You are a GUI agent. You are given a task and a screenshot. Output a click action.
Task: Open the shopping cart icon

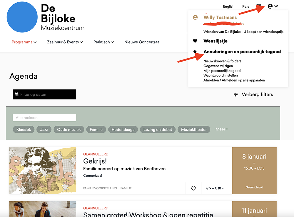pyautogui.click(x=258, y=6)
